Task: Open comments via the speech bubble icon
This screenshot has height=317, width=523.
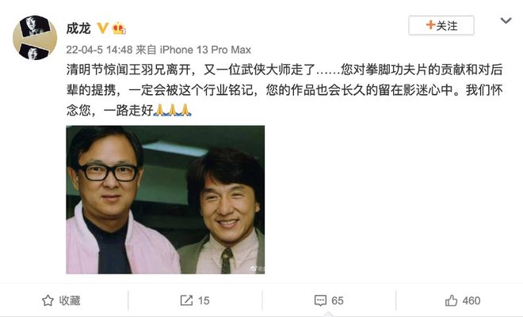Action: (320, 300)
